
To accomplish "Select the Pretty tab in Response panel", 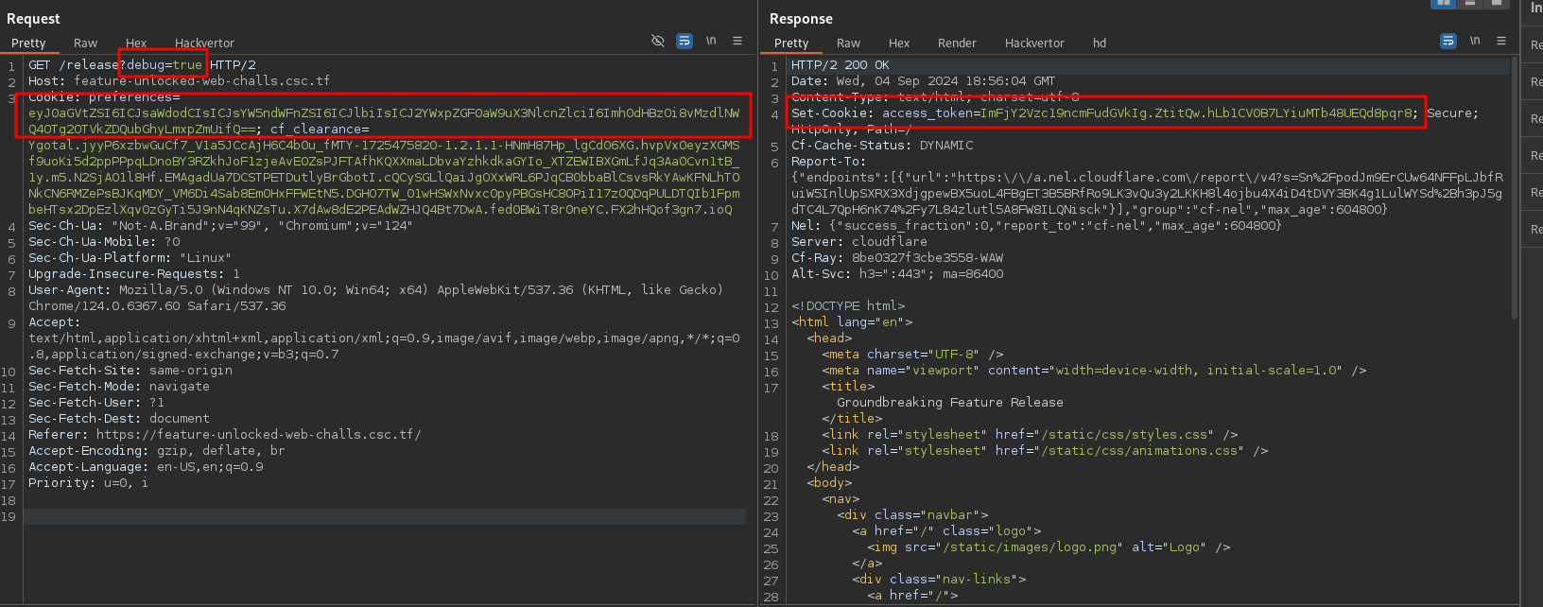I will (791, 43).
